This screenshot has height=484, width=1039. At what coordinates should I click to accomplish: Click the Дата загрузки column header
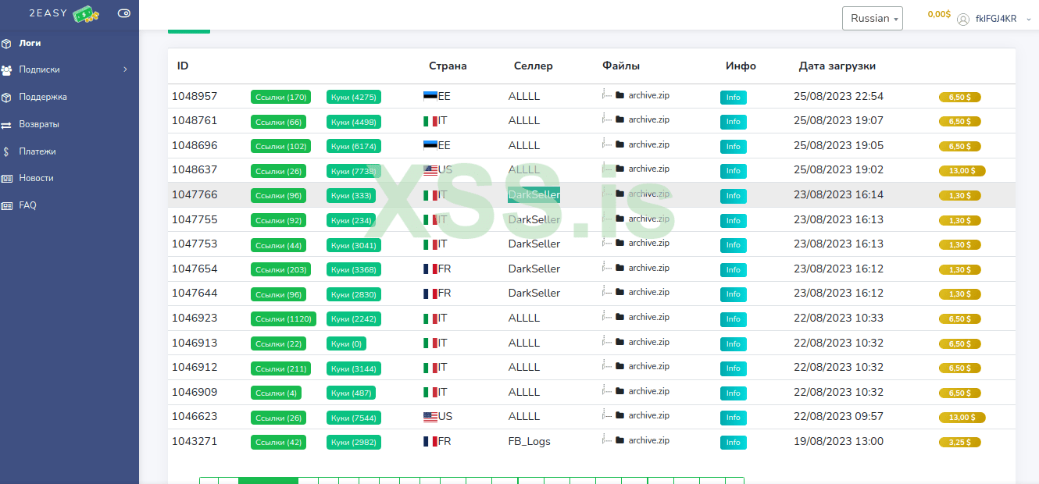click(x=837, y=66)
